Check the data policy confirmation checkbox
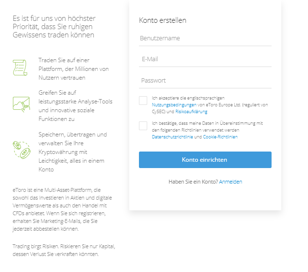The height and width of the screenshot is (272, 308). click(x=143, y=126)
